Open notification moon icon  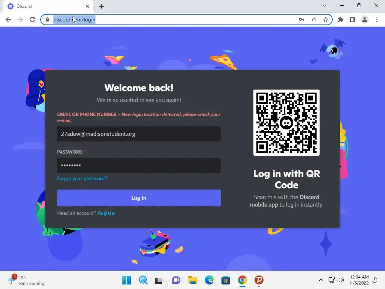[x=375, y=280]
